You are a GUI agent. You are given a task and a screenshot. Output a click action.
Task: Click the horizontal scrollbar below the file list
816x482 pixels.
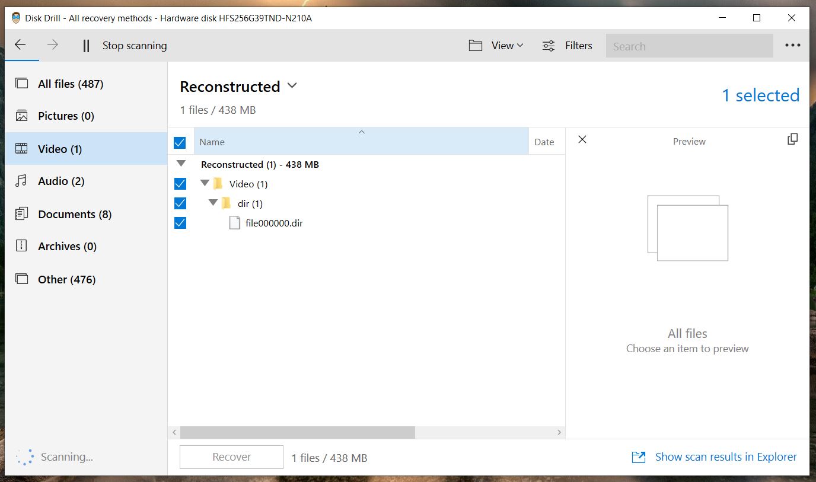point(297,432)
